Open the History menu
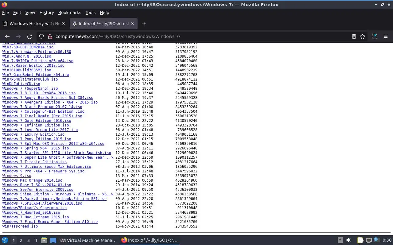This screenshot has height=245, width=393. click(x=47, y=13)
